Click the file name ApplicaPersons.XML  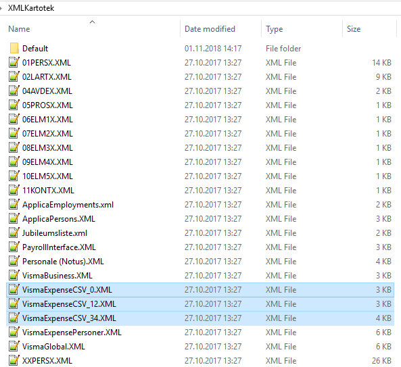59,219
